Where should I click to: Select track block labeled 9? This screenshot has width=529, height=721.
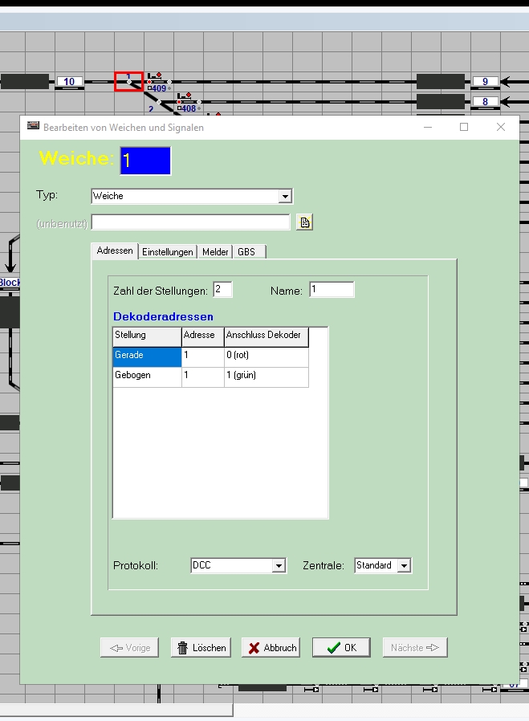[x=485, y=82]
